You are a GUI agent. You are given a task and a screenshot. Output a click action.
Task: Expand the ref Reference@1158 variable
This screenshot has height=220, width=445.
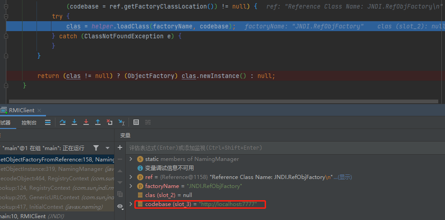click(131, 177)
